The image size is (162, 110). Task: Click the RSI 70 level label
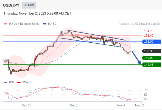click(146, 90)
